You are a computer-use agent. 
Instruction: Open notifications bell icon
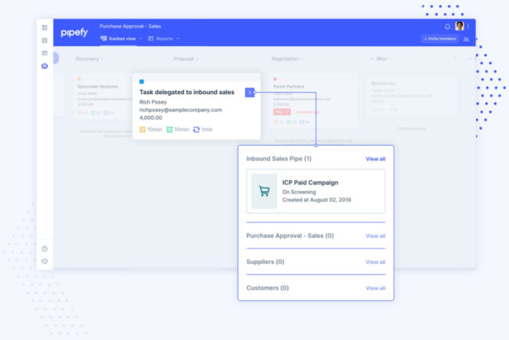(447, 27)
